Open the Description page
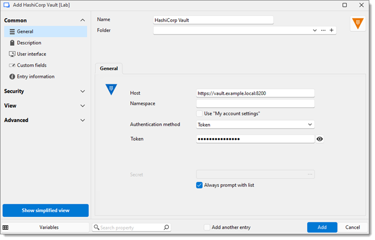 pos(46,43)
